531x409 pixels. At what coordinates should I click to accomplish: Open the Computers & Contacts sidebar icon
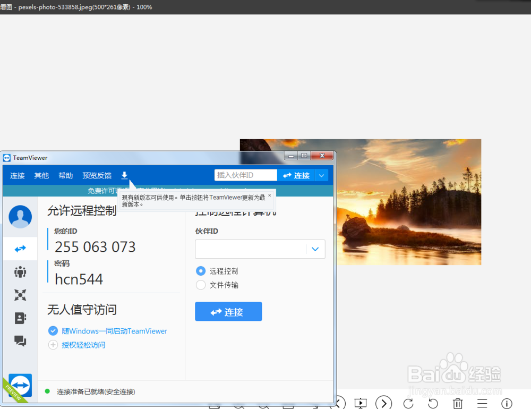tap(20, 318)
